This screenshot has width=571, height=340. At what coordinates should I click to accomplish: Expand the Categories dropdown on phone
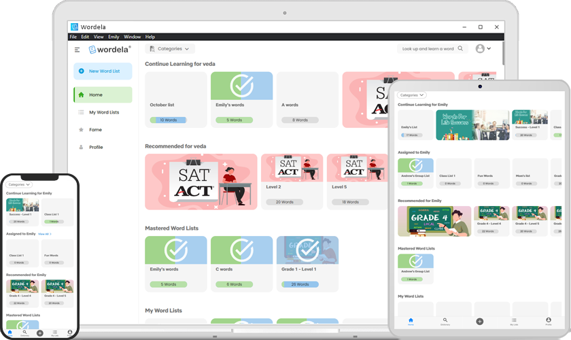click(19, 185)
